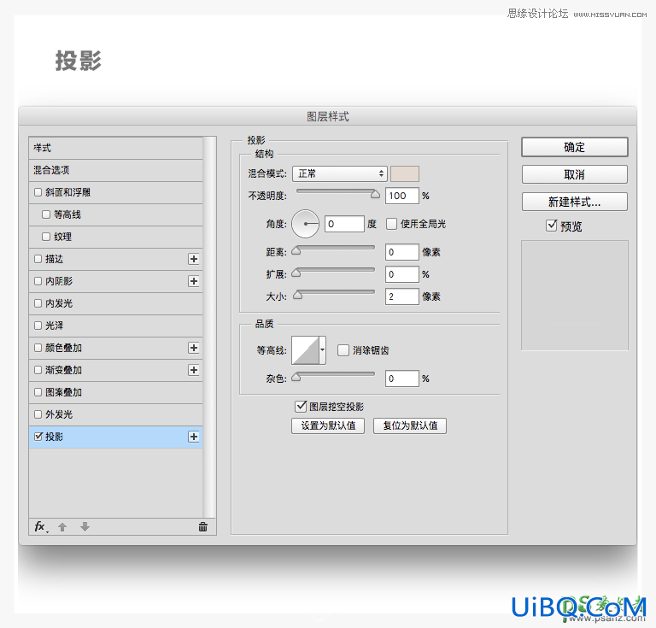656x628 pixels.
Task: Uncheck the 预览 checkbox
Action: click(552, 226)
